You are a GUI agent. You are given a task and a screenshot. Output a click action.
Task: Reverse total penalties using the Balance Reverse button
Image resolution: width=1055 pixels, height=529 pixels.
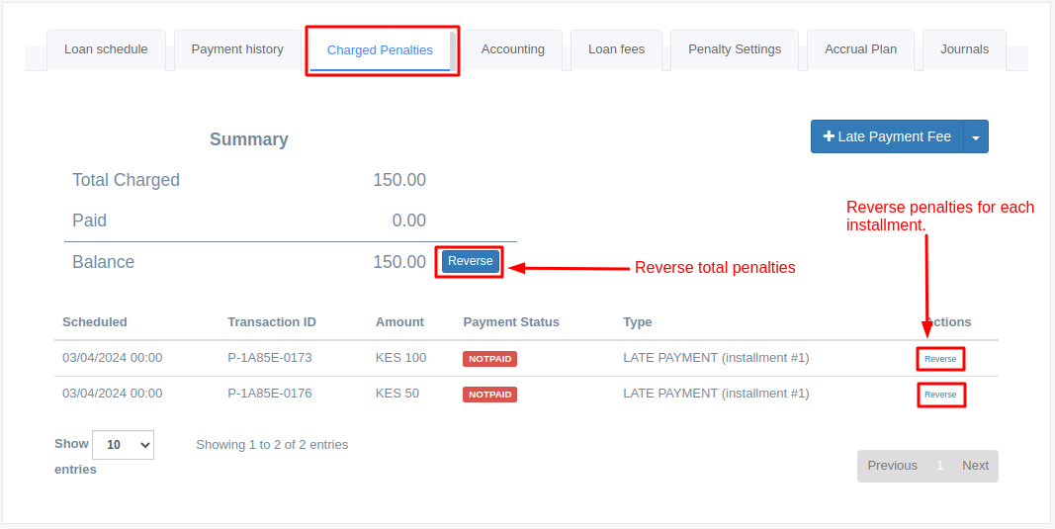(471, 261)
